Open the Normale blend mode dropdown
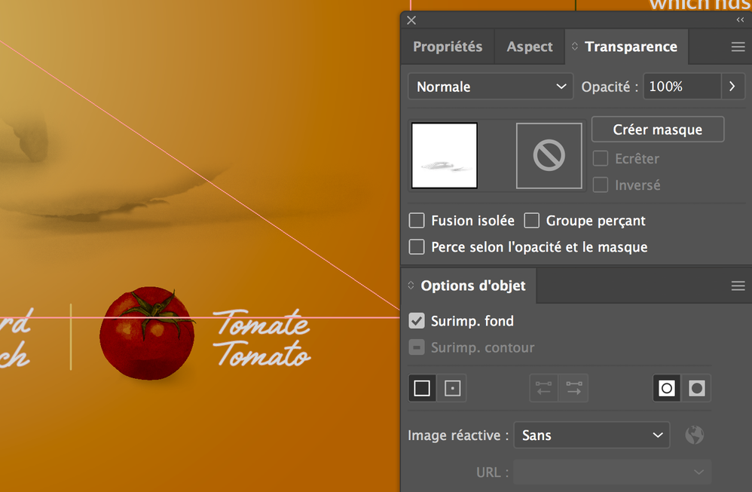The width and height of the screenshot is (752, 492). pyautogui.click(x=491, y=87)
